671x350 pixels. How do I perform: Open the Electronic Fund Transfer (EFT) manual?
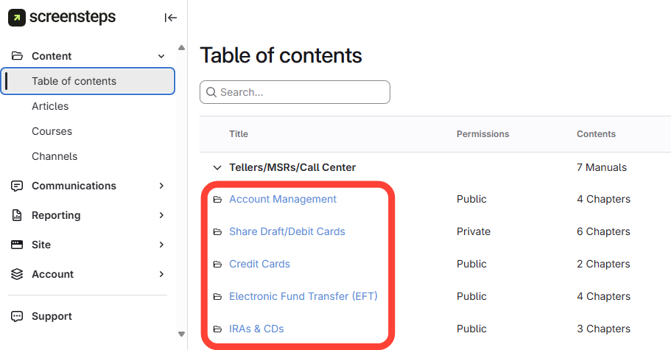pos(303,296)
